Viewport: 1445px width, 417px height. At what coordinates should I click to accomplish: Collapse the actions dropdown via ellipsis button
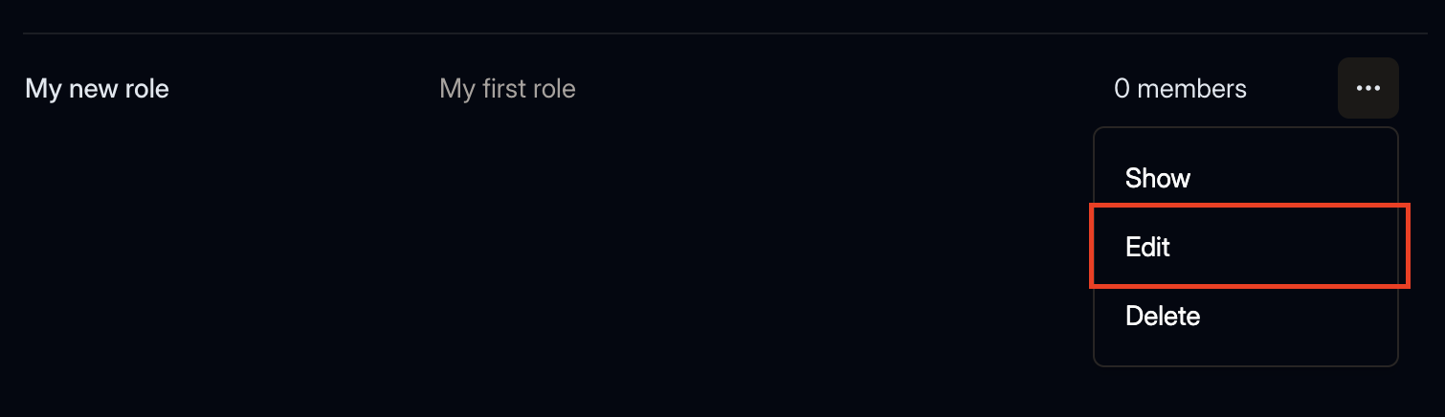click(1367, 88)
